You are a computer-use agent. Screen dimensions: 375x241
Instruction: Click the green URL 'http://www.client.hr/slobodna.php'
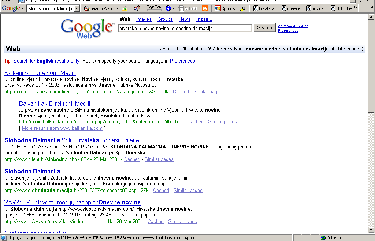tap(41, 159)
